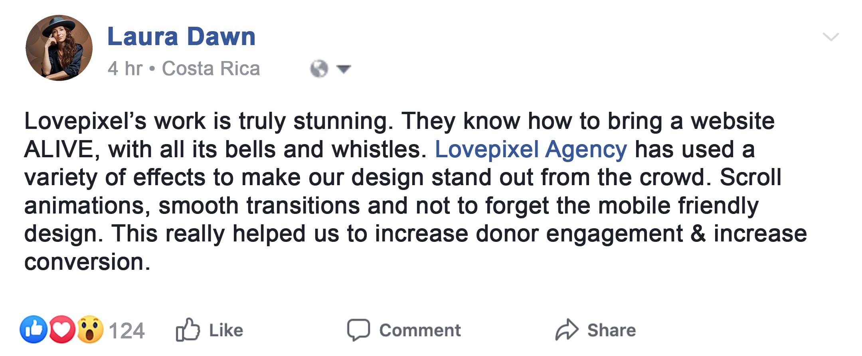Screen dimensions: 862x356
Task: Click the Costa Rica location link
Action: [x=211, y=69]
